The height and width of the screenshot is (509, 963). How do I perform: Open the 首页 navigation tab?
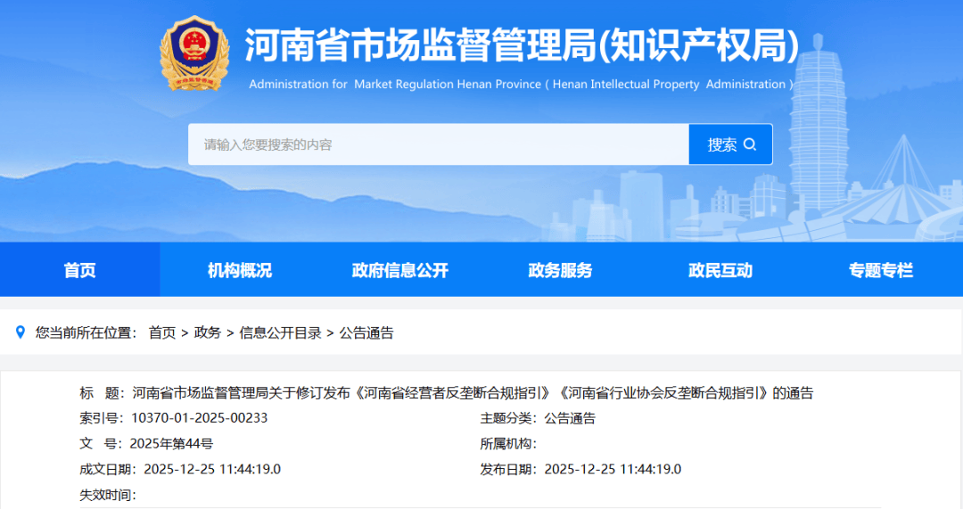click(79, 270)
